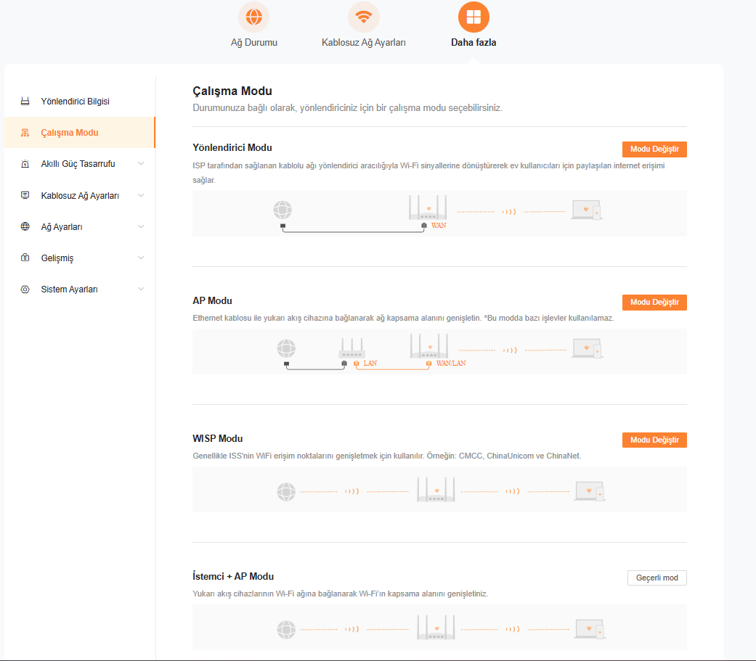756x661 pixels.
Task: Click the sidebar Kablosuz Ağ Ayarları icon
Action: tap(25, 195)
